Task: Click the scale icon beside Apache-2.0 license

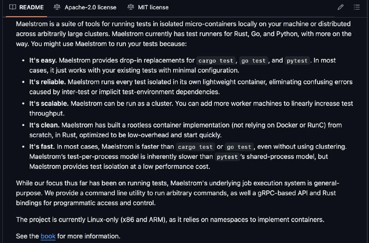Action: point(57,7)
